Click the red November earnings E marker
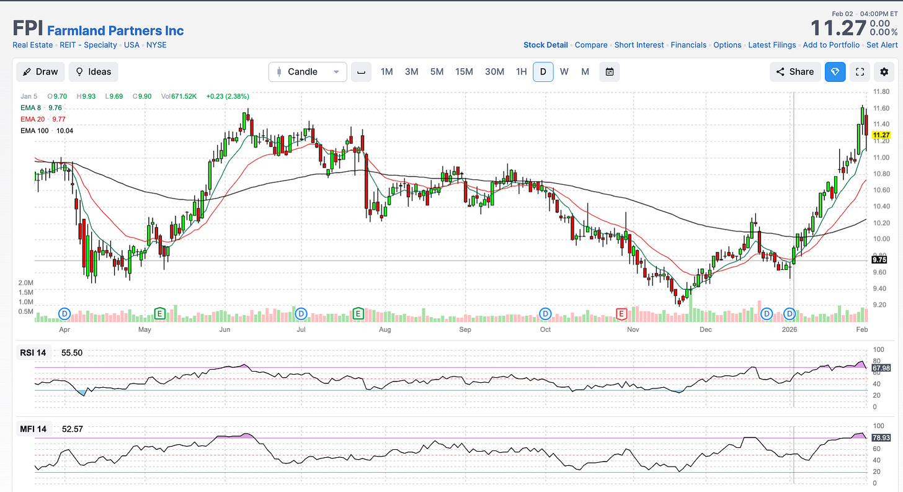903x492 pixels. [x=621, y=313]
